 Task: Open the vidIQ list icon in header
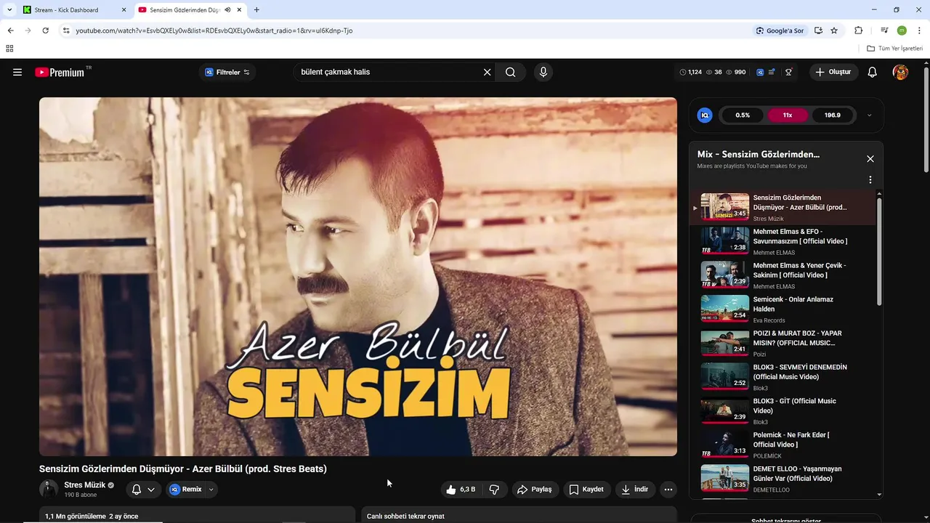[x=772, y=72]
